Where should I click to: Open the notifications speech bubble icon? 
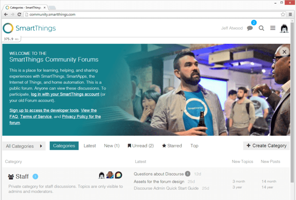pyautogui.click(x=250, y=28)
